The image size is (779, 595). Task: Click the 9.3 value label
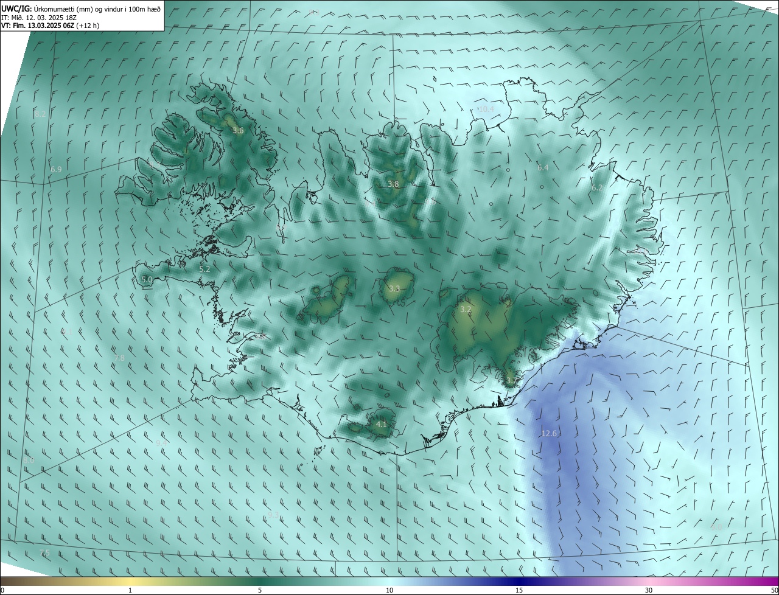273,515
